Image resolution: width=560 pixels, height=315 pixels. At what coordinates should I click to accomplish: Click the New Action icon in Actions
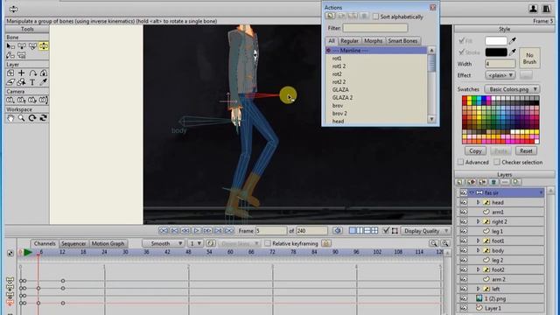point(330,17)
